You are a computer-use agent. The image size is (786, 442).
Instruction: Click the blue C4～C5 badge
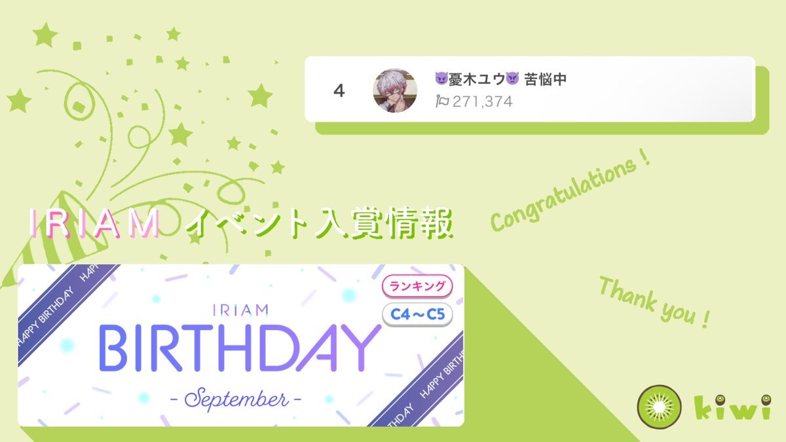(x=417, y=315)
